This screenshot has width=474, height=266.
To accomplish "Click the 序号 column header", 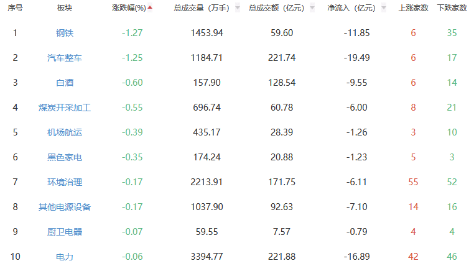I will pyautogui.click(x=16, y=8).
